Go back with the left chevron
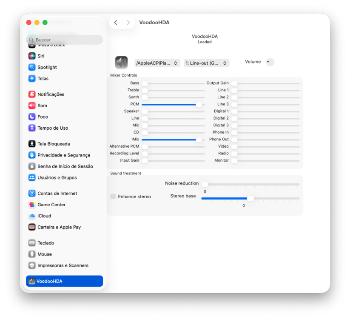Image resolution: width=350 pixels, height=319 pixels. [116, 22]
